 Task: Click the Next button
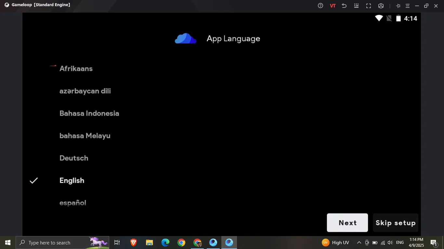(347, 223)
